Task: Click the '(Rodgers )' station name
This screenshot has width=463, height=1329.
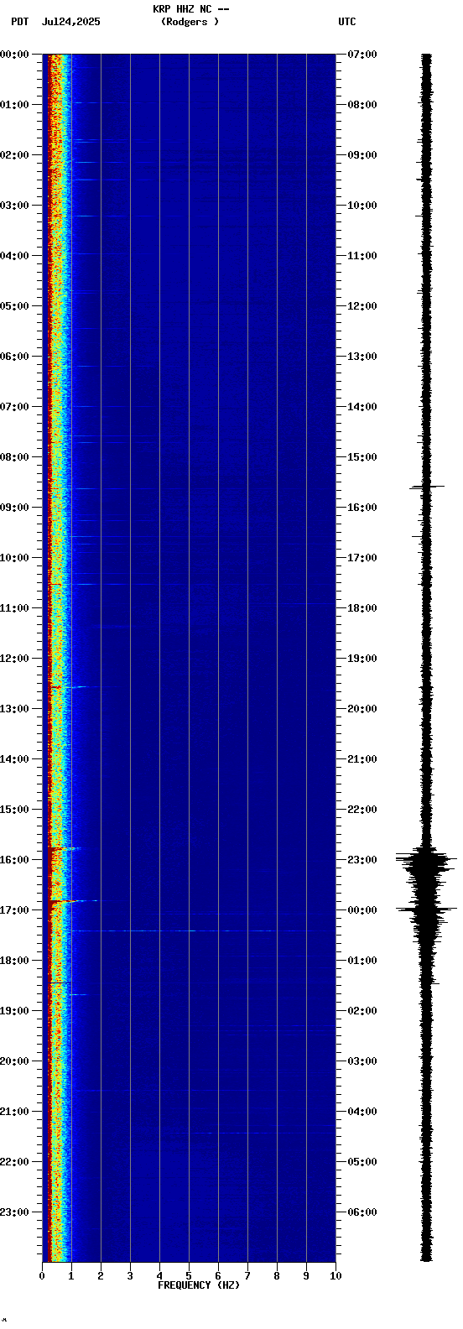Action: (x=190, y=22)
